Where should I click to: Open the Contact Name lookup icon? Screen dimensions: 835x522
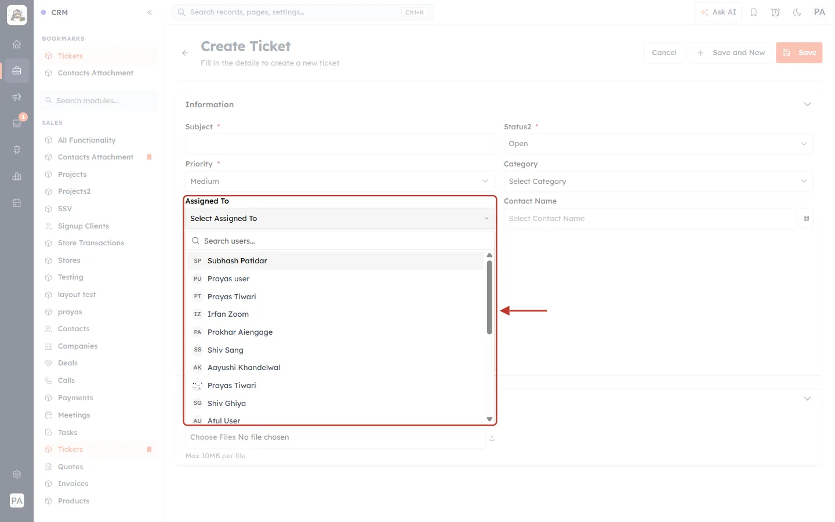pos(806,219)
